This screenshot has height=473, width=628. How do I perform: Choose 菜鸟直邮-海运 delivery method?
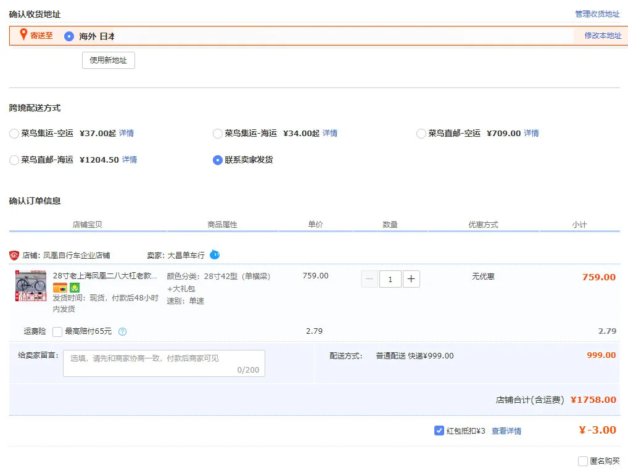(14, 160)
